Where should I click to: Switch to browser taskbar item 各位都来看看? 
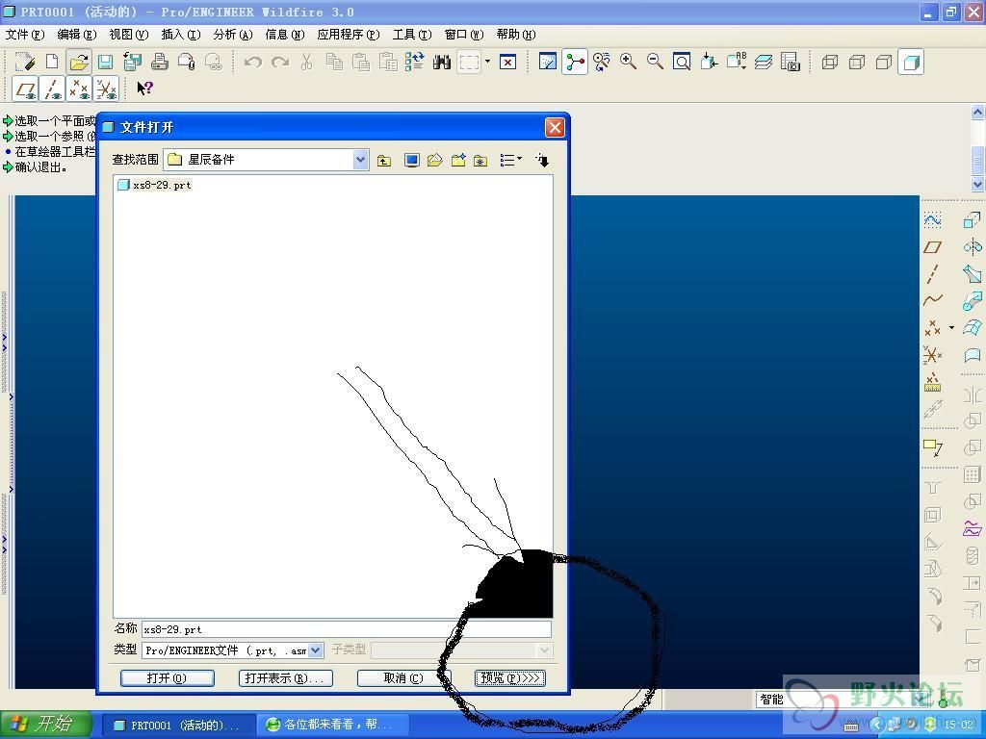[x=332, y=726]
